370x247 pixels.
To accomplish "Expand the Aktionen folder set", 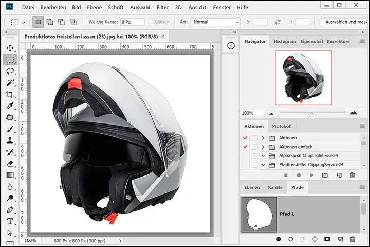I will (x=263, y=138).
